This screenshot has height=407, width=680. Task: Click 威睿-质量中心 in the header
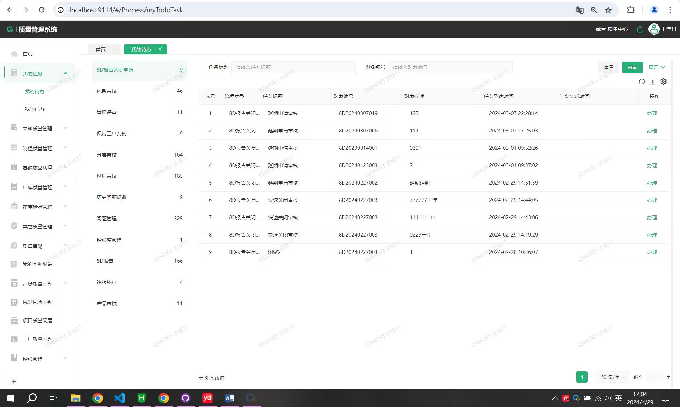[612, 29]
